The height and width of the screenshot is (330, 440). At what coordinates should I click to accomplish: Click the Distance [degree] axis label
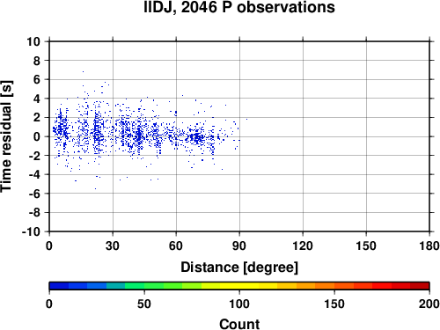pos(239,268)
